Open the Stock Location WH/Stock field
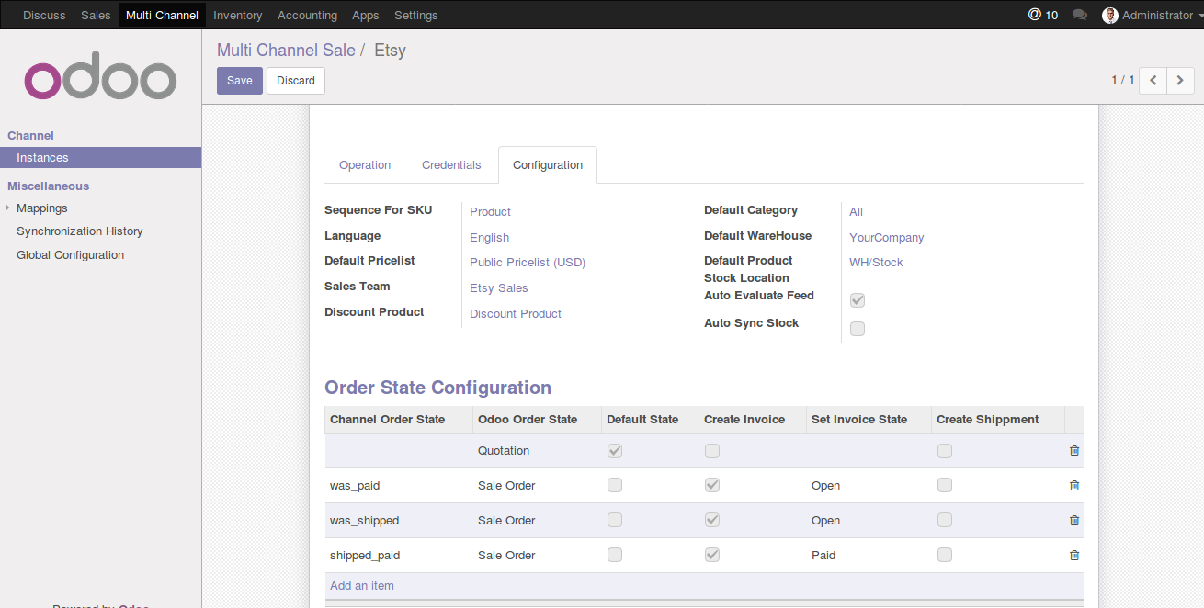Viewport: 1204px width, 608px height. 876,262
